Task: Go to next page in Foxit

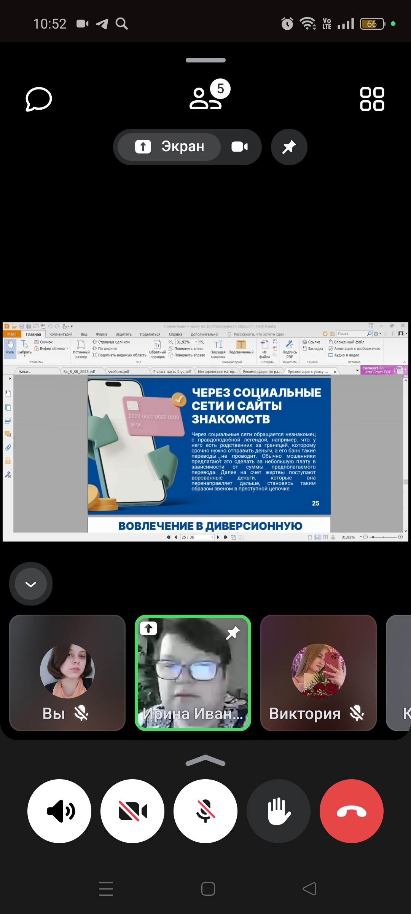Action: pos(218,537)
